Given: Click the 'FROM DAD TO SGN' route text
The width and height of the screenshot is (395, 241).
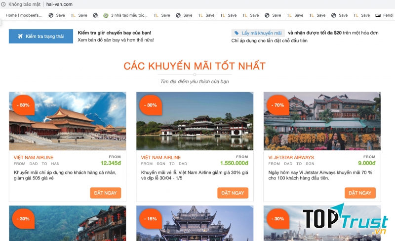Looking at the screenshot, I should (x=291, y=164).
